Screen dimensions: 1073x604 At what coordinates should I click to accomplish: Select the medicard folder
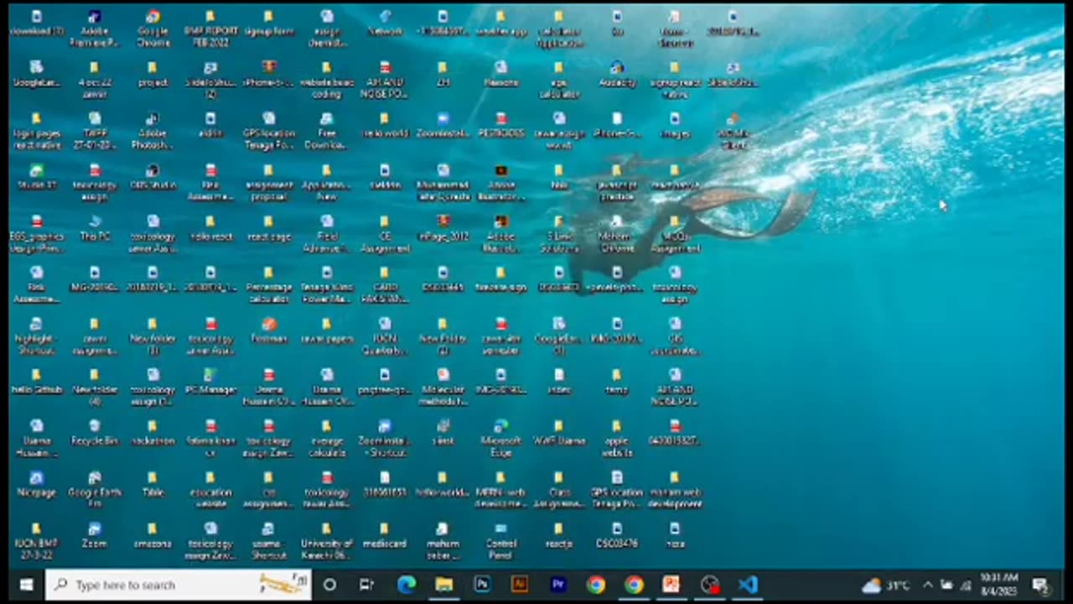[x=385, y=535]
